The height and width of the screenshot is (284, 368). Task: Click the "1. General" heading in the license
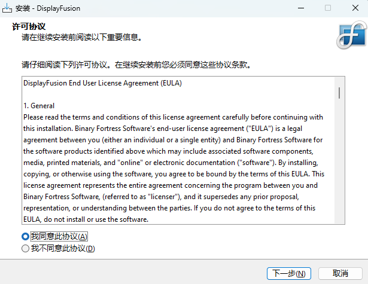coord(39,106)
